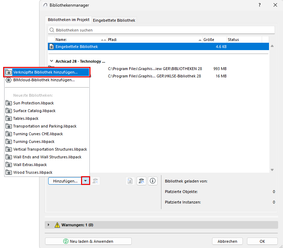
Task: Click the Größe column header
Action: pos(215,40)
